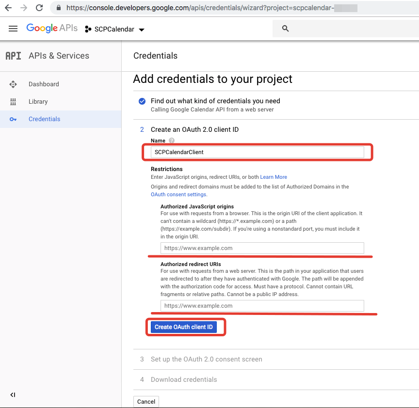Open the hamburger navigation menu
The image size is (419, 408).
point(13,29)
